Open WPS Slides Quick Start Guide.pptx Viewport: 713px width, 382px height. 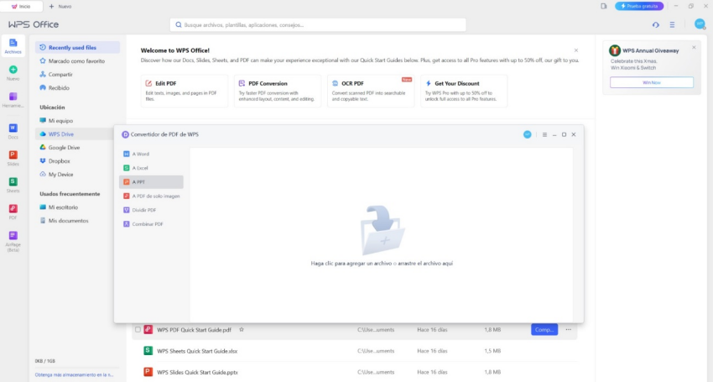click(197, 373)
